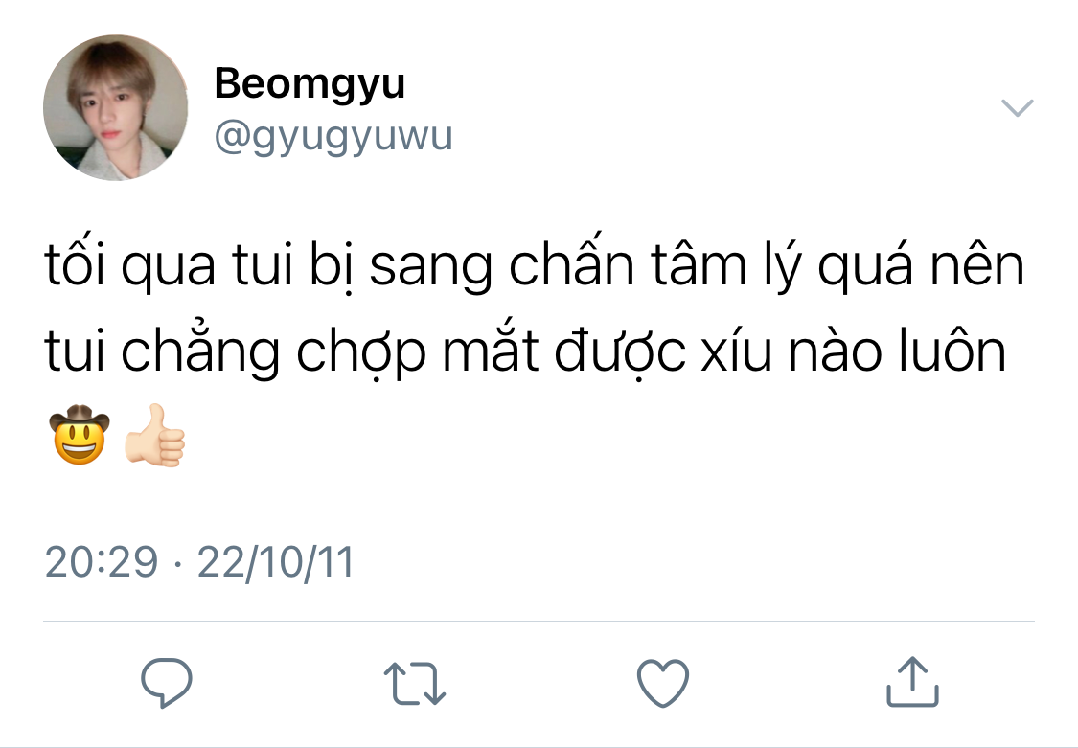The height and width of the screenshot is (748, 1078).
Task: Retweet this post using the arrows icon
Action: [x=415, y=684]
